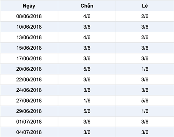Select the date cell 20/06/2018
Image resolution: width=174 pixels, height=137 pixels.
coord(29,69)
